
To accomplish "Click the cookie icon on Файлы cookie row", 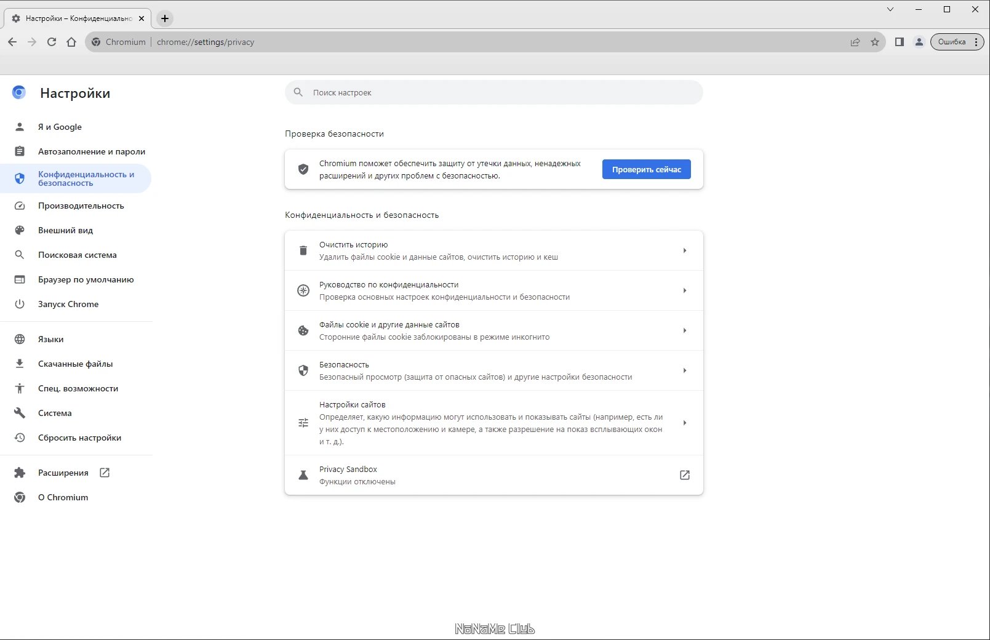I will coord(303,330).
